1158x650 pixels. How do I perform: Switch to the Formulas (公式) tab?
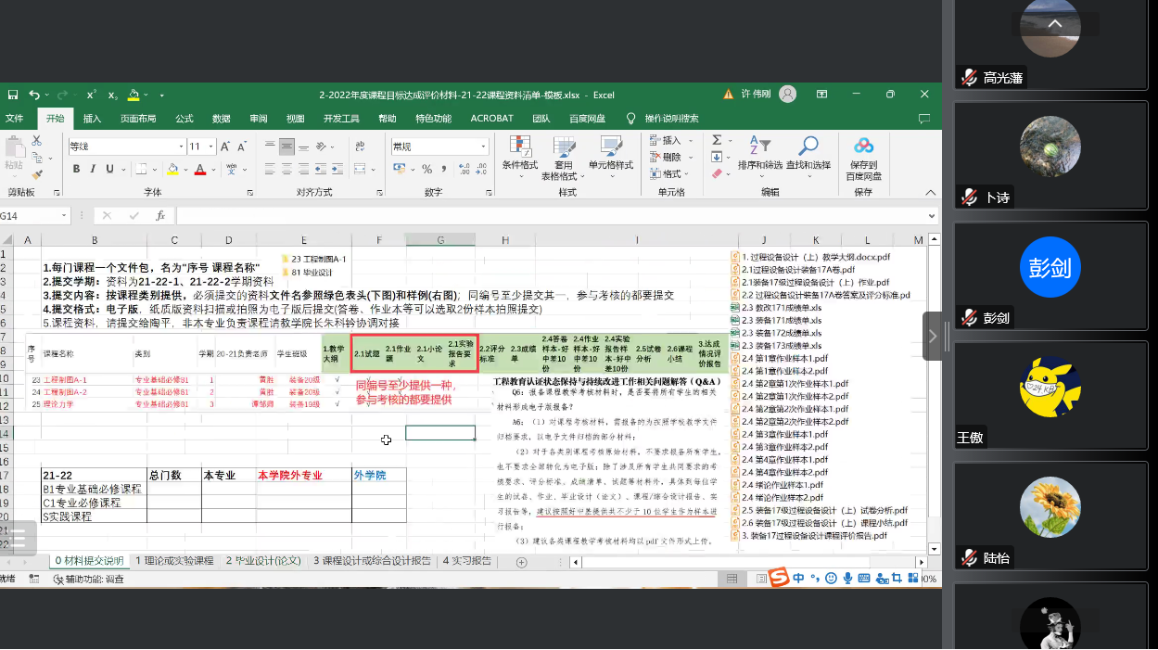point(185,119)
